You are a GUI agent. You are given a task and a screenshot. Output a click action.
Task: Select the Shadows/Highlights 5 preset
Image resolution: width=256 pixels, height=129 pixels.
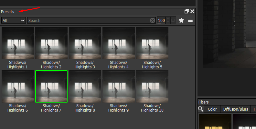point(152,43)
